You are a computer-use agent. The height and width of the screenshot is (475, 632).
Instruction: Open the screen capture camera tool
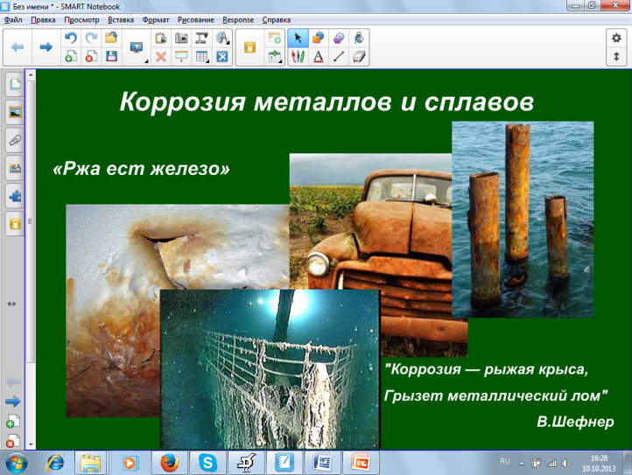(x=181, y=38)
